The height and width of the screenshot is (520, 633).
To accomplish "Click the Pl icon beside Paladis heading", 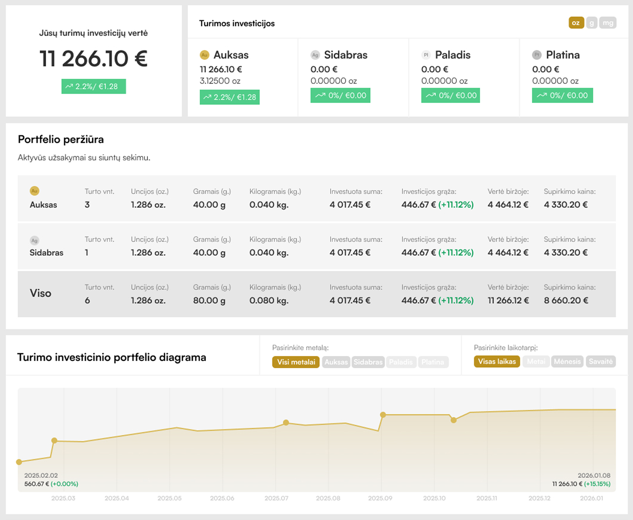I will point(426,55).
